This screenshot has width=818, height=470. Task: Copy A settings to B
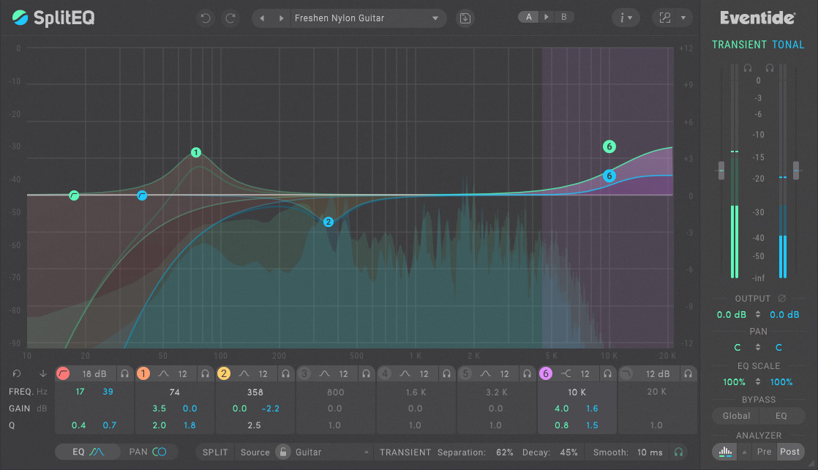pos(547,17)
